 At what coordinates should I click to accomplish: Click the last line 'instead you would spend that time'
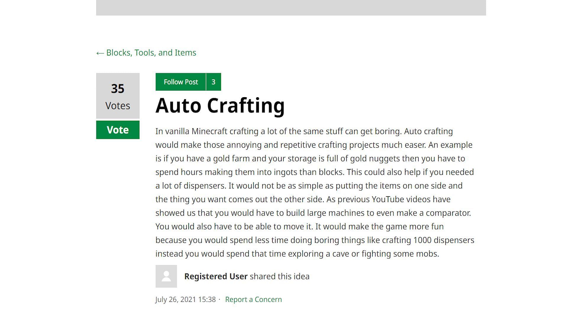[x=297, y=254]
